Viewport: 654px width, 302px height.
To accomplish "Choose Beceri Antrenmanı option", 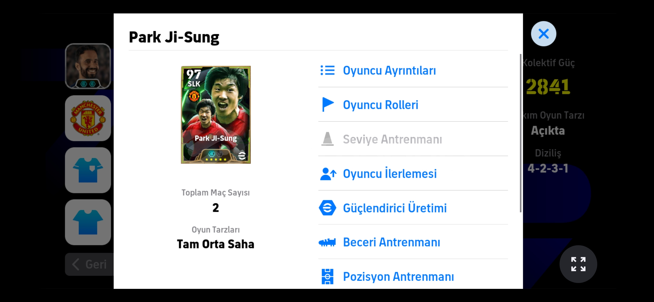I will (413, 242).
